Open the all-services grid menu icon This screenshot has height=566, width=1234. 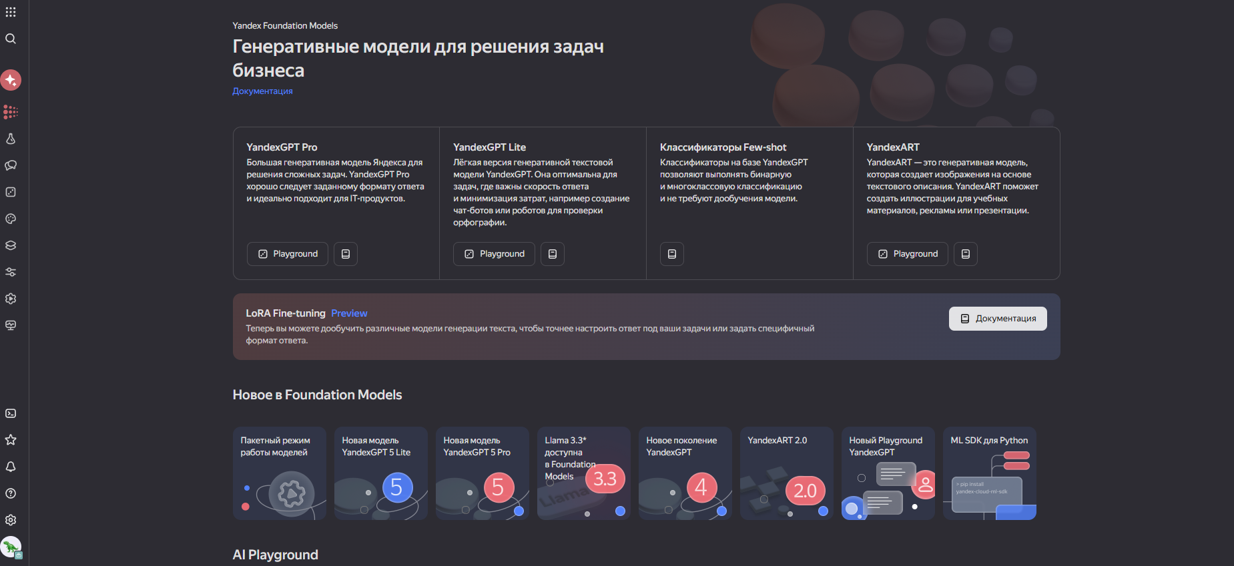tap(11, 12)
